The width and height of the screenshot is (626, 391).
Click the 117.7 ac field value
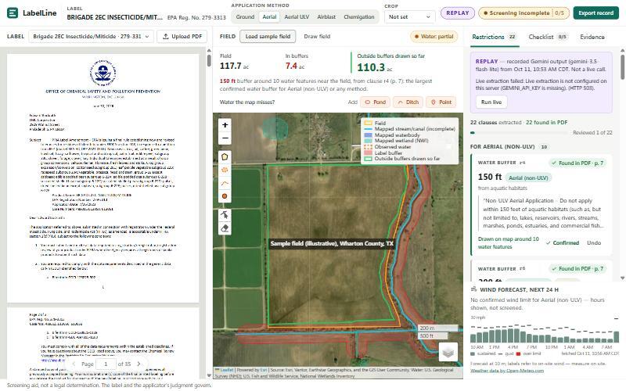coord(234,66)
